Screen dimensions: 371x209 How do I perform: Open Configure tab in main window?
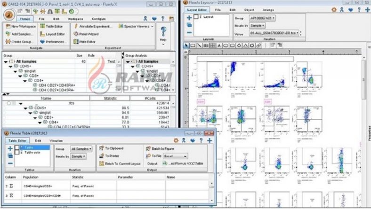click(99, 19)
